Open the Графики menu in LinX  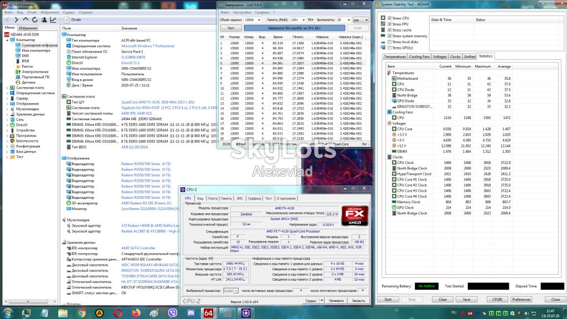[x=262, y=12]
